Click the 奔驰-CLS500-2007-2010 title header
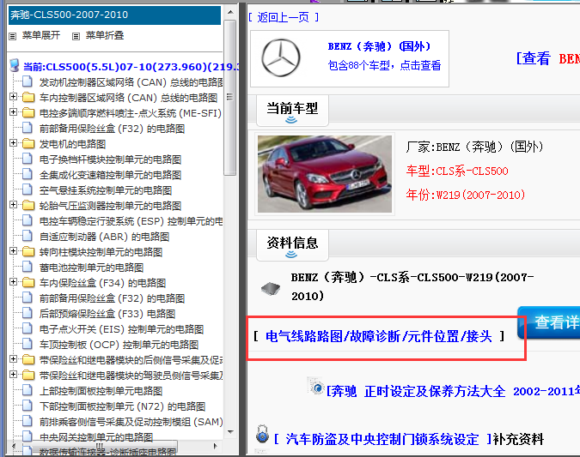 (x=114, y=15)
